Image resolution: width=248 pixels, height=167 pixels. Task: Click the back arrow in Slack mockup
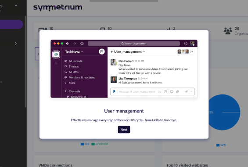68,44
